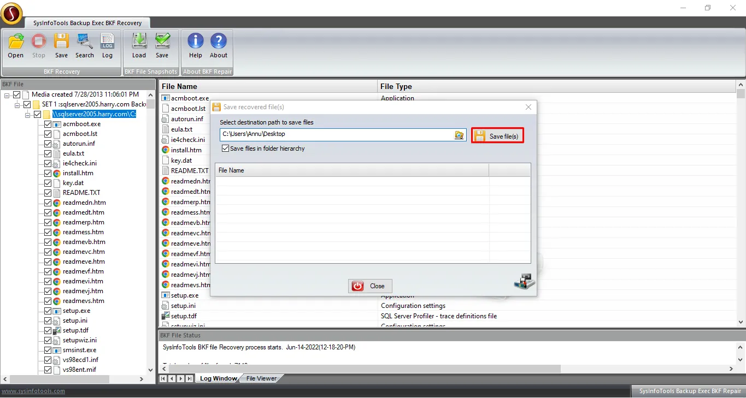Open the Log toolbar icon

(x=107, y=46)
